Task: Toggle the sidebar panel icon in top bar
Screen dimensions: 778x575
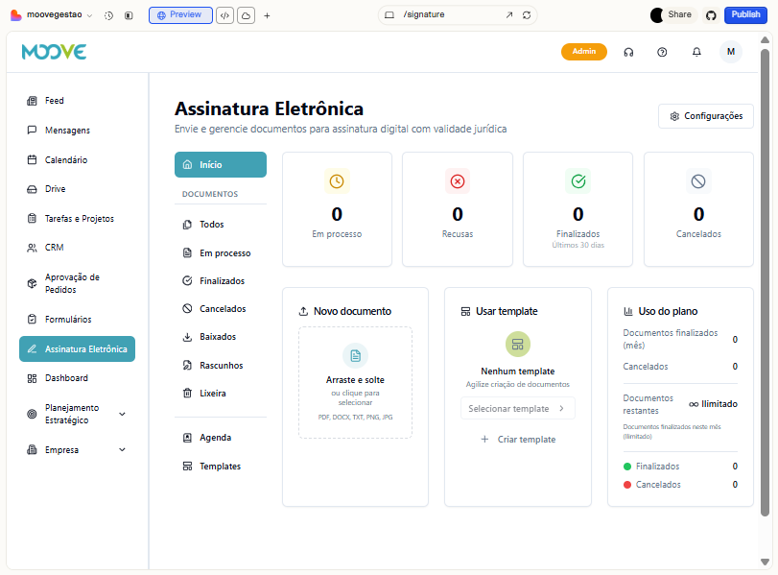Action: [129, 15]
